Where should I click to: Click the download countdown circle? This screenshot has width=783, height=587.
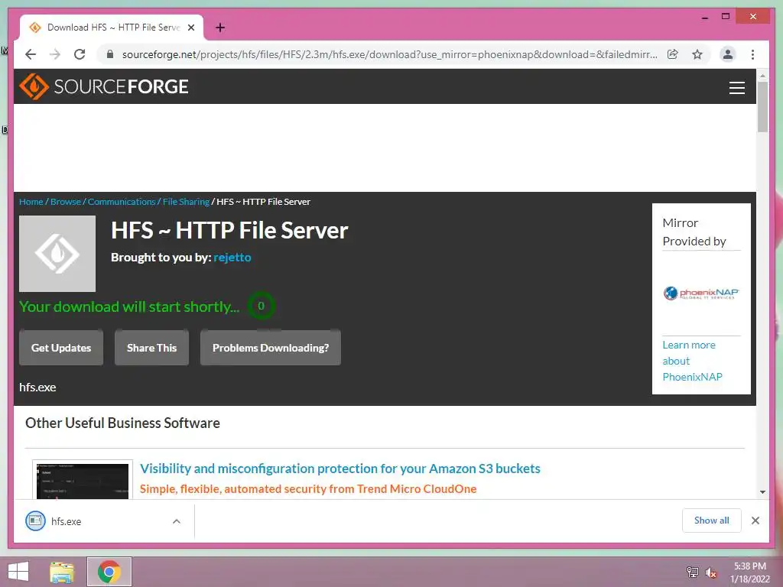(262, 306)
